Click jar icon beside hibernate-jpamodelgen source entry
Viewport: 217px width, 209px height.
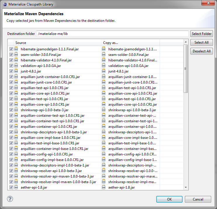click(16, 49)
